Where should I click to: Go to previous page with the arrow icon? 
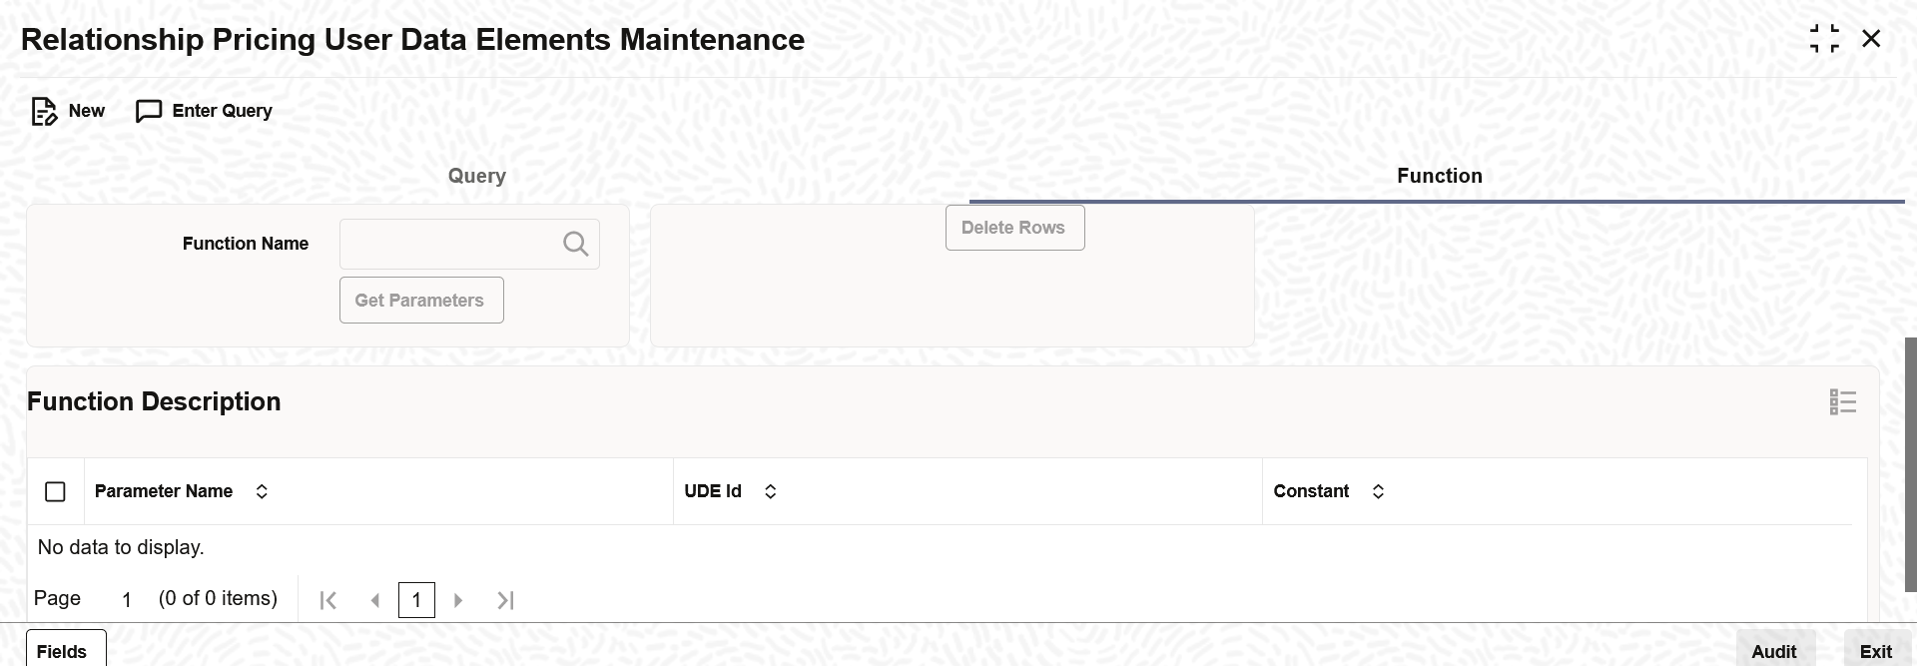[x=375, y=599]
